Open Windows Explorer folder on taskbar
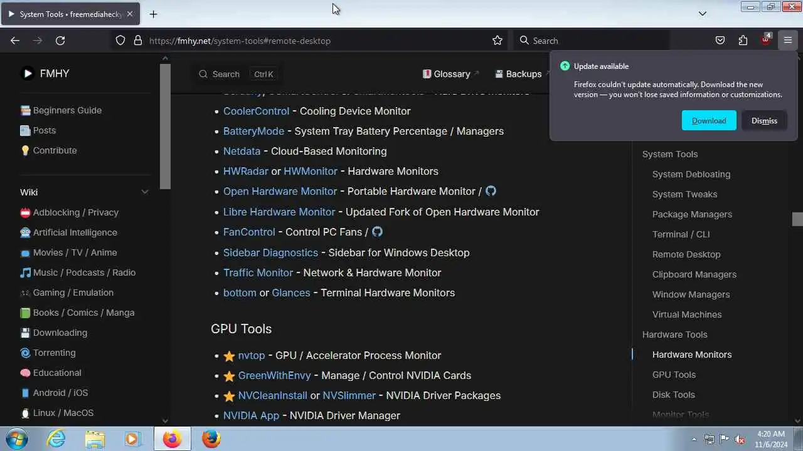The height and width of the screenshot is (451, 803). (95, 439)
